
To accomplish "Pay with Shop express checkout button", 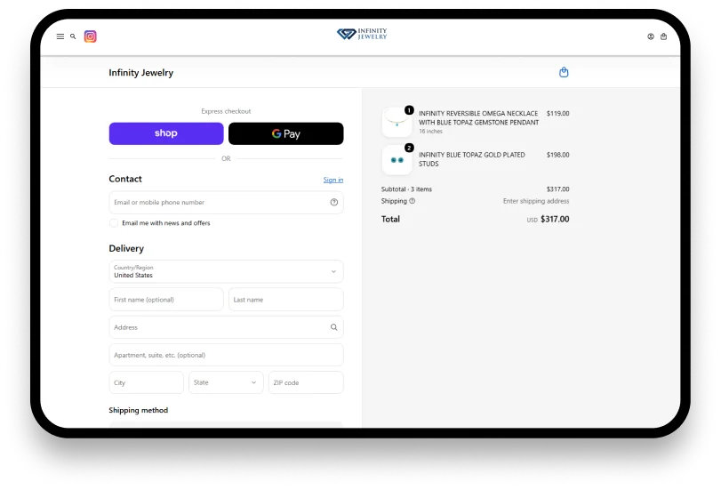I will (166, 133).
